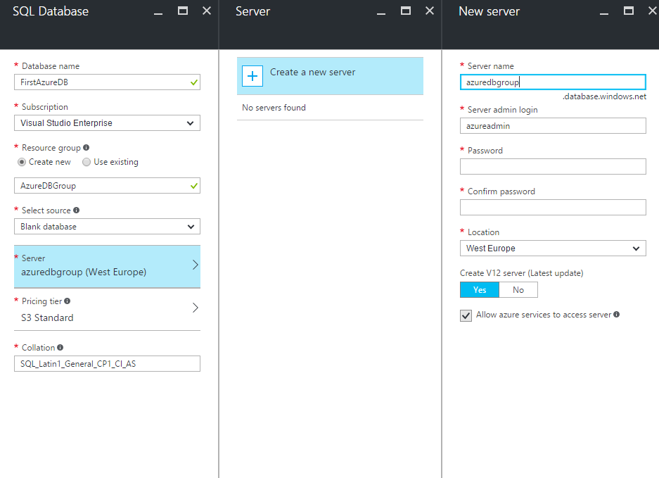
Task: Open the Pricing tier info icon
Action: (68, 301)
